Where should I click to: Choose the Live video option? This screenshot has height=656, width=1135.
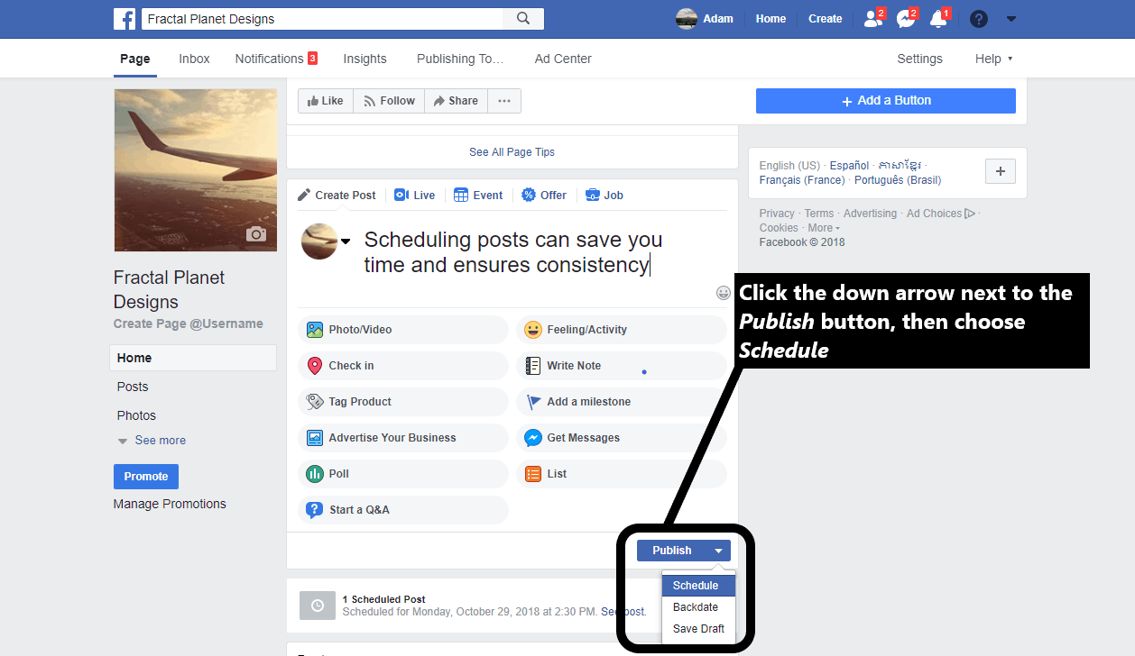pos(414,196)
